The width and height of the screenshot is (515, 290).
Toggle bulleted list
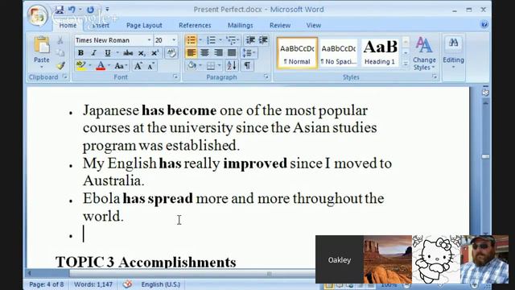[x=192, y=40]
